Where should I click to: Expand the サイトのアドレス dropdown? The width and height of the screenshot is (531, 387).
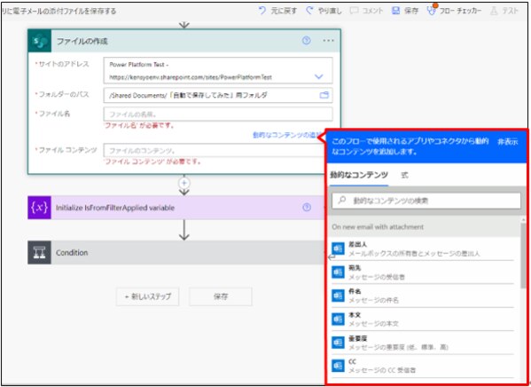318,76
